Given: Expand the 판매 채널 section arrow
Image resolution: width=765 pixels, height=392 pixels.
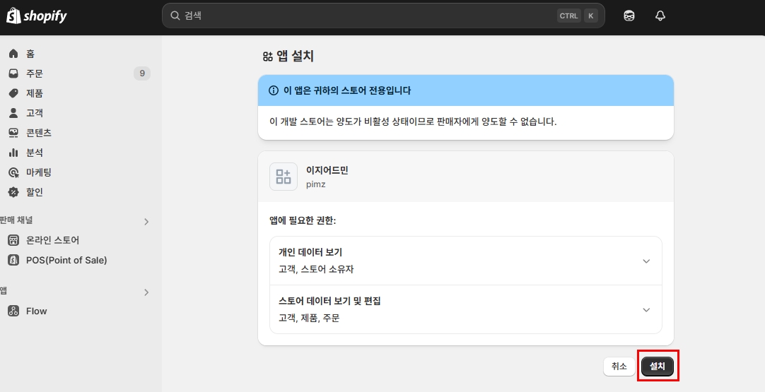Looking at the screenshot, I should 146,221.
